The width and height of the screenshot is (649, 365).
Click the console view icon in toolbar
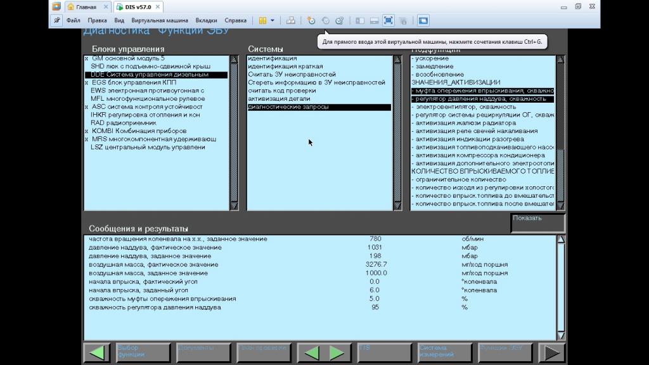tap(423, 20)
